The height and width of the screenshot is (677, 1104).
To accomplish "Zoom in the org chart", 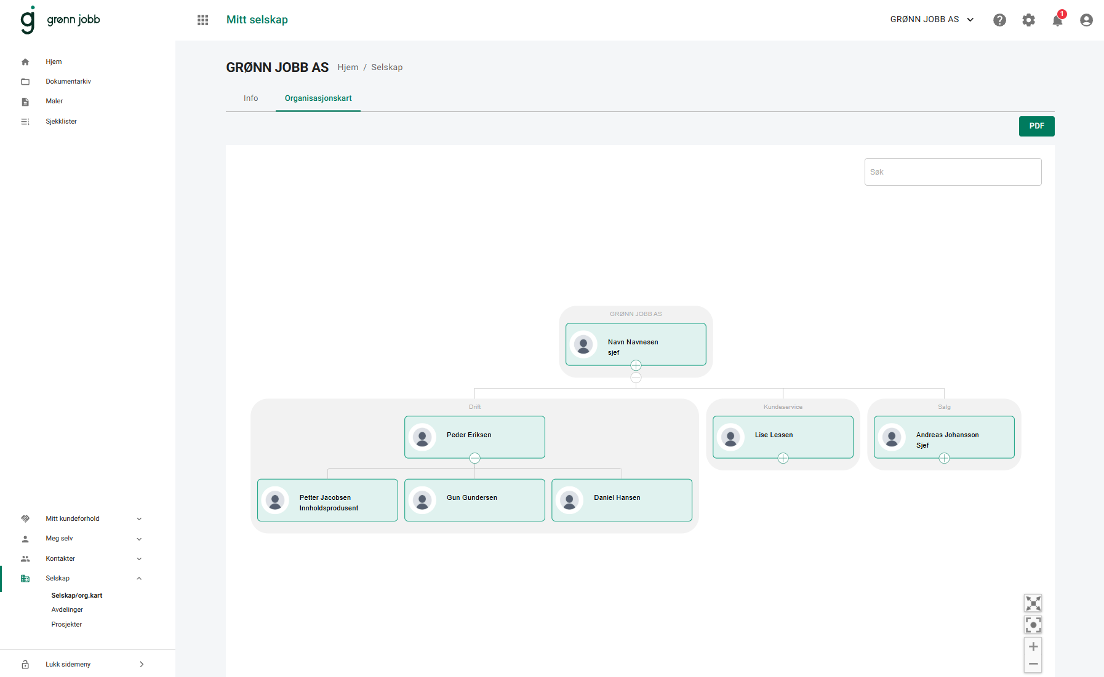I will tap(1033, 646).
